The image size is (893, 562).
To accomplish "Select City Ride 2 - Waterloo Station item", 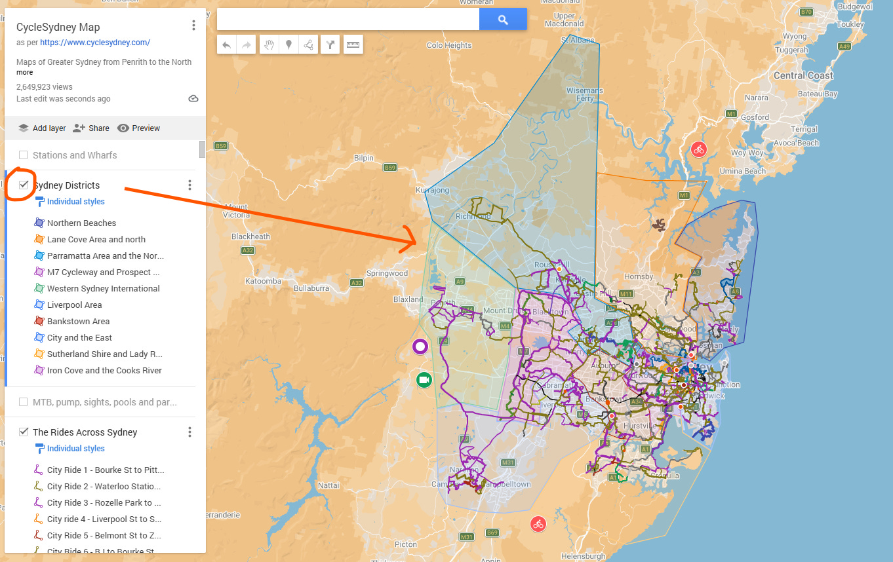I will coord(104,486).
